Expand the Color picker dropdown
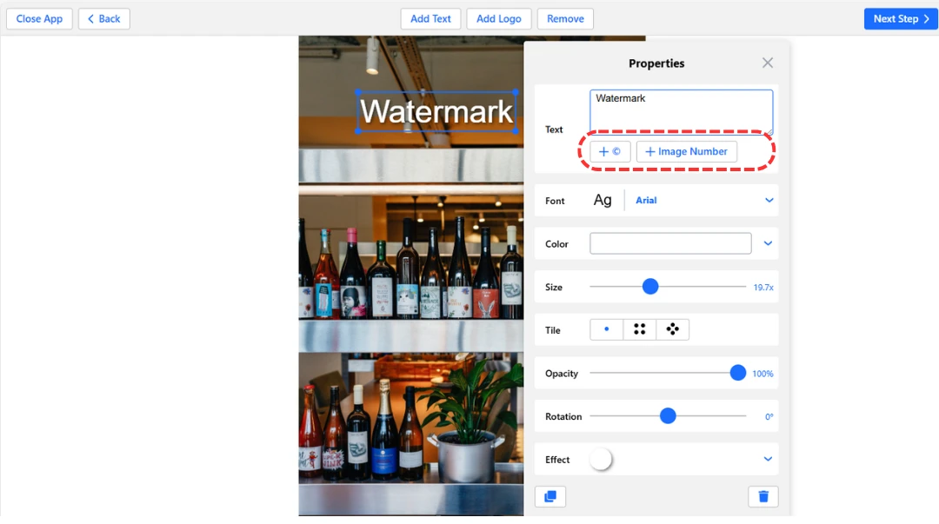939x524 pixels. click(x=767, y=242)
